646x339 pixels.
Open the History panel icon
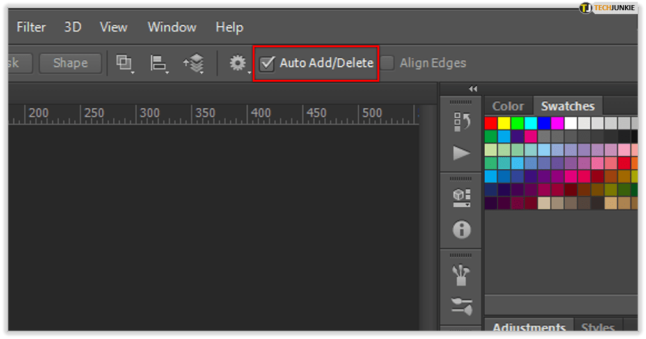coord(461,122)
